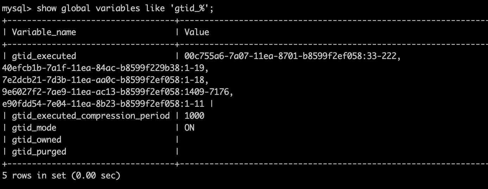Click gtid_executed_compression_period variable name
Image resolution: width=488 pixels, height=189 pixels.
tap(91, 116)
